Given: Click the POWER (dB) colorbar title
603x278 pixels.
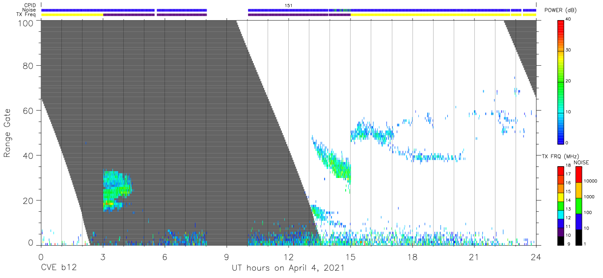Looking at the screenshot, I should 560,10.
